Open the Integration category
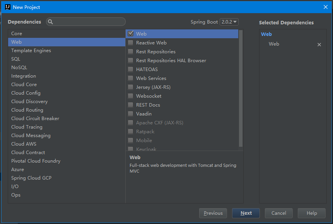333x224 pixels. tap(67, 76)
